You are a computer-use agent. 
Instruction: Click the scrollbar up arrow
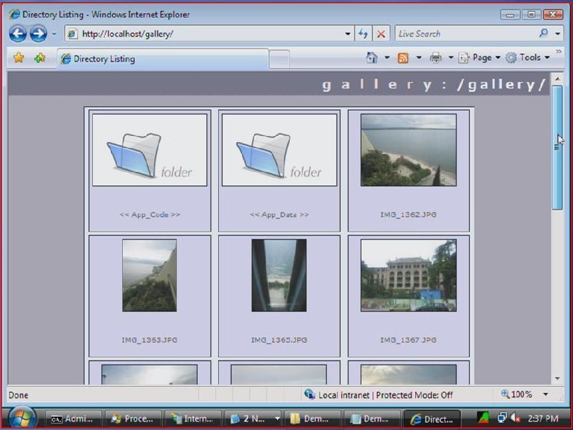pyautogui.click(x=557, y=78)
